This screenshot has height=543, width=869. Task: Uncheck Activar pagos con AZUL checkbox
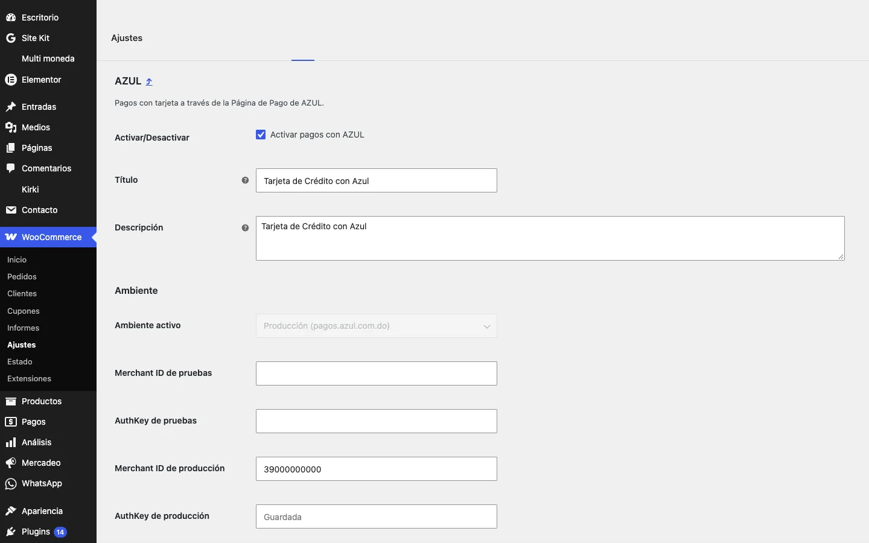point(261,135)
